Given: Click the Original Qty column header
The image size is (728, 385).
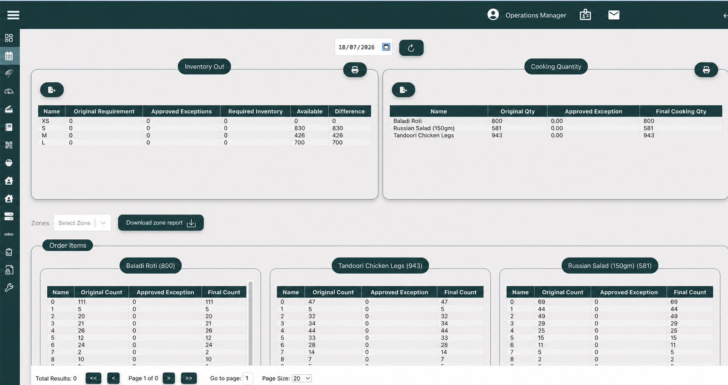Looking at the screenshot, I should 517,111.
